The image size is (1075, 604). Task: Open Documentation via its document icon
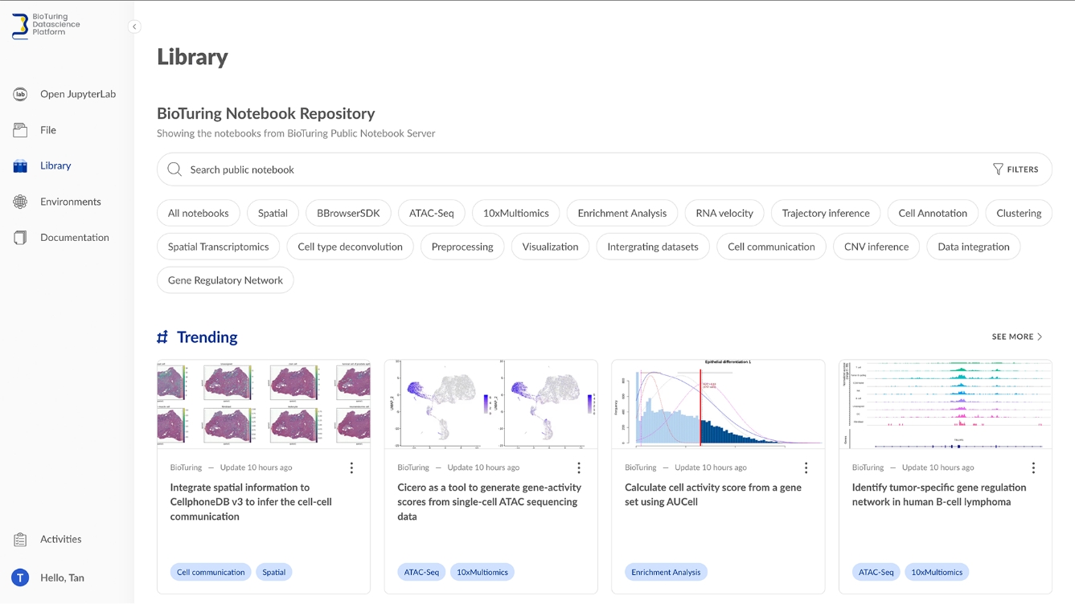[x=18, y=237]
